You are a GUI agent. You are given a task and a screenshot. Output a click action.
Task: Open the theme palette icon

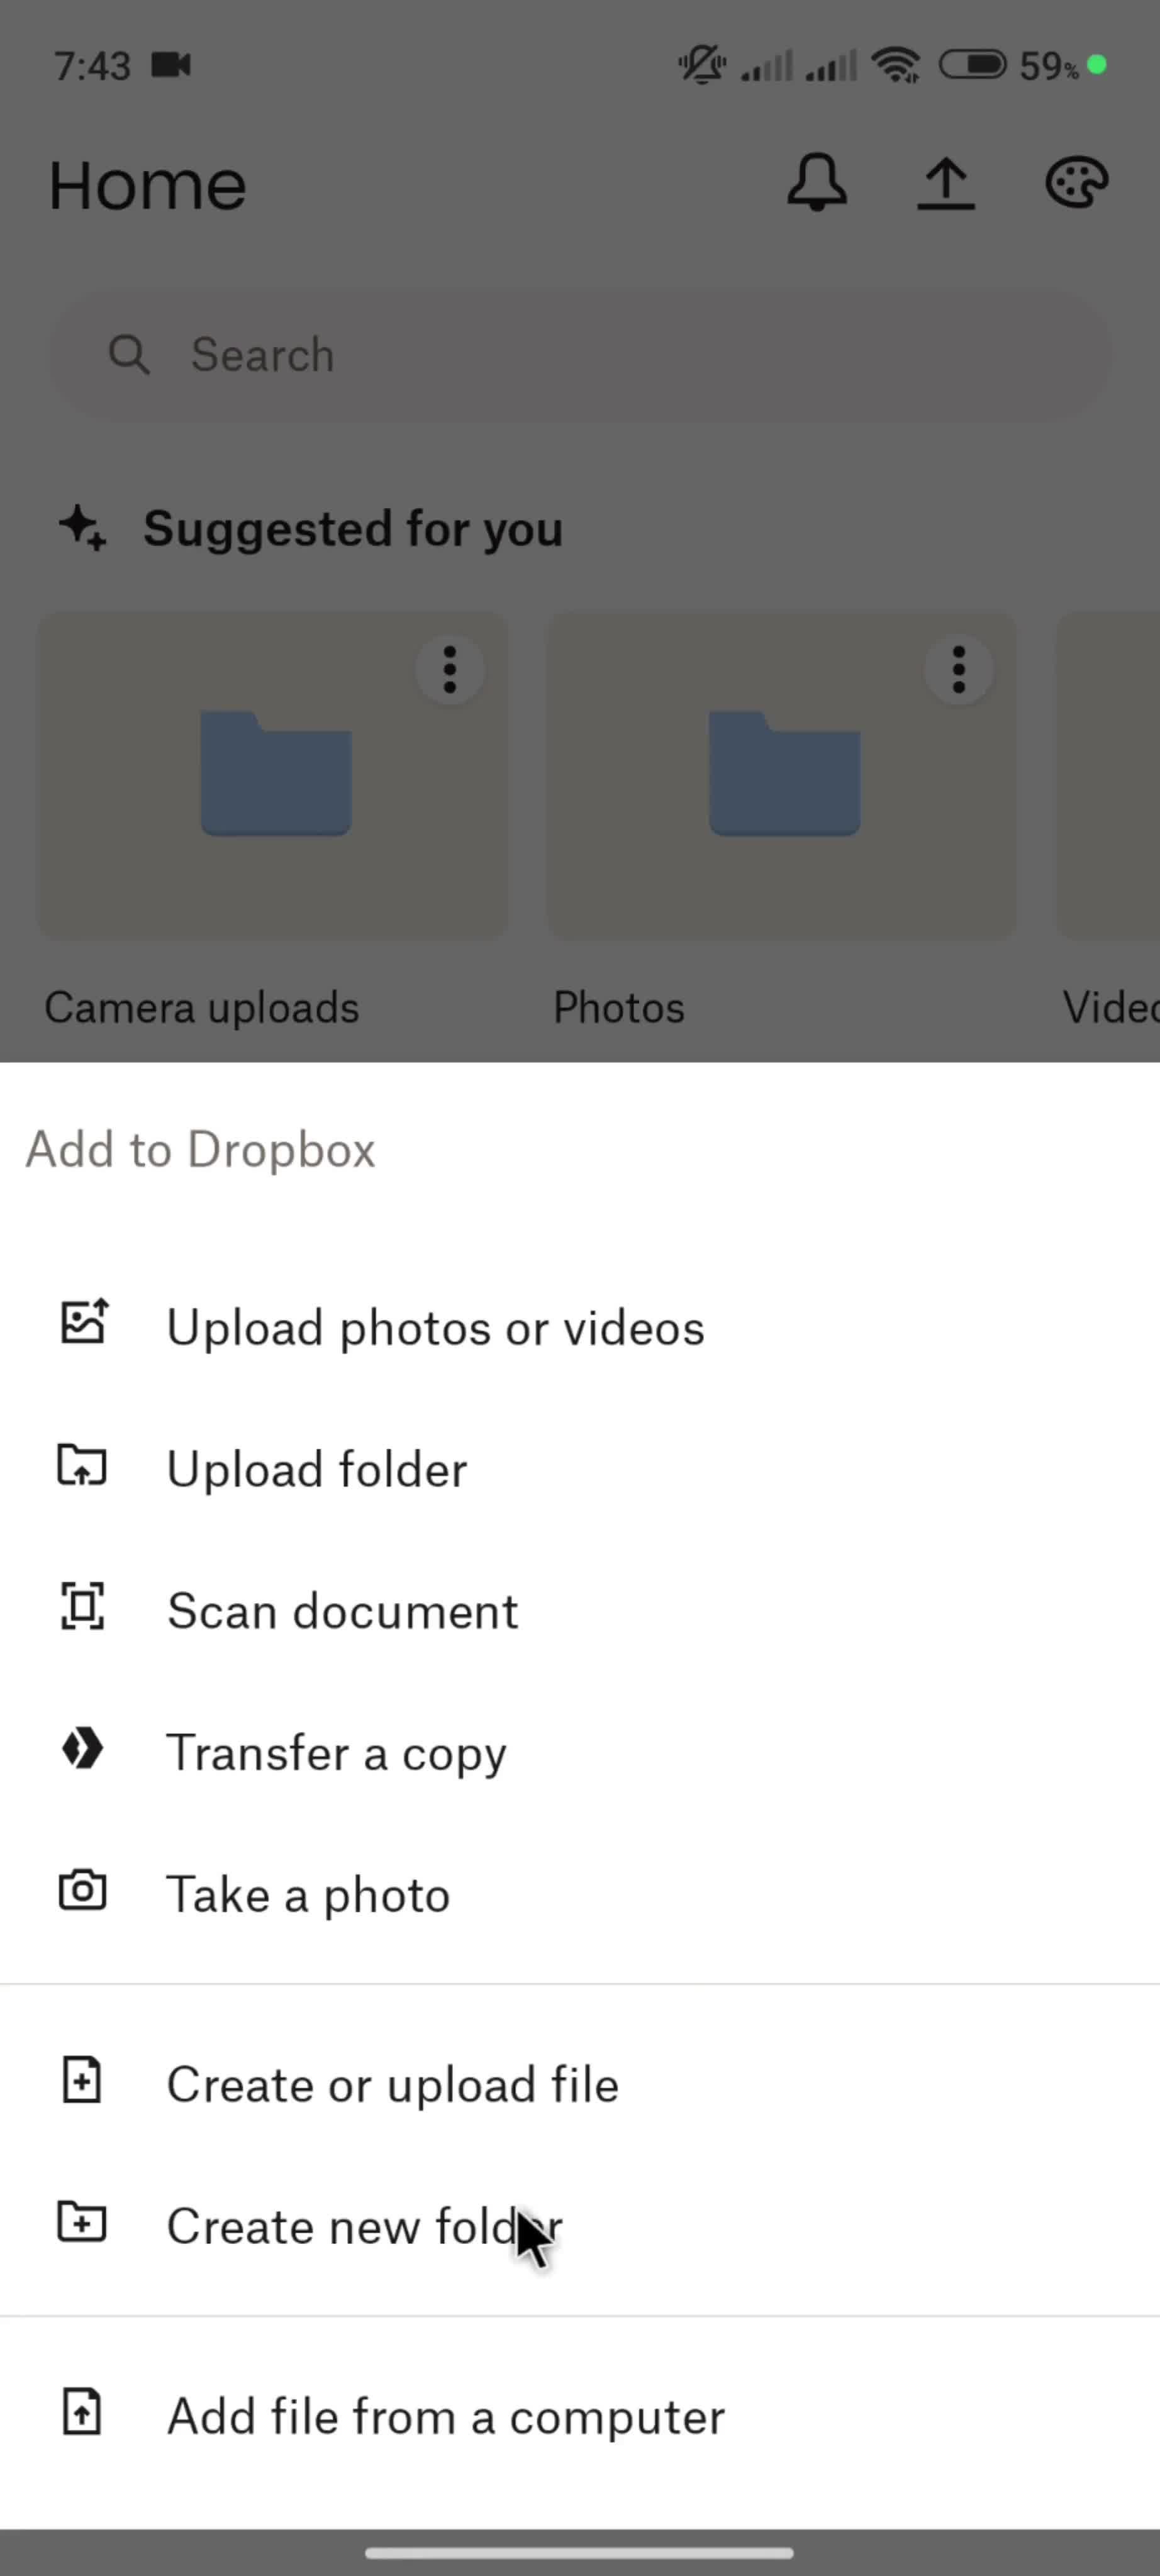[x=1076, y=183]
